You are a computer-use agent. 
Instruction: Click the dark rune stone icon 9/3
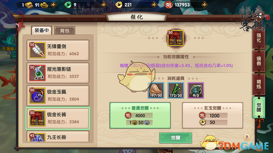(196, 90)
